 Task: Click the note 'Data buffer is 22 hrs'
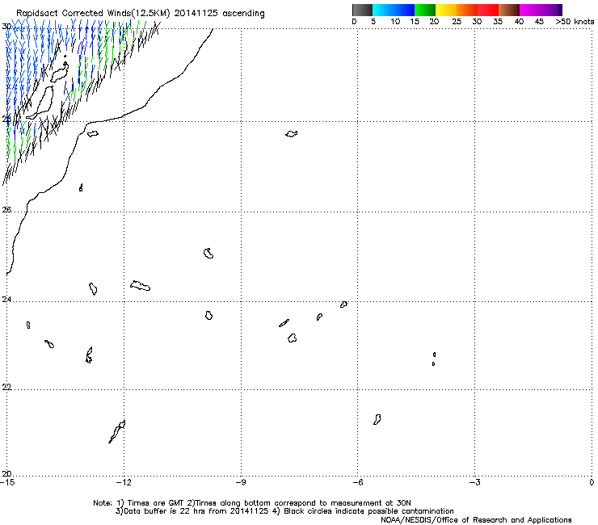166,511
